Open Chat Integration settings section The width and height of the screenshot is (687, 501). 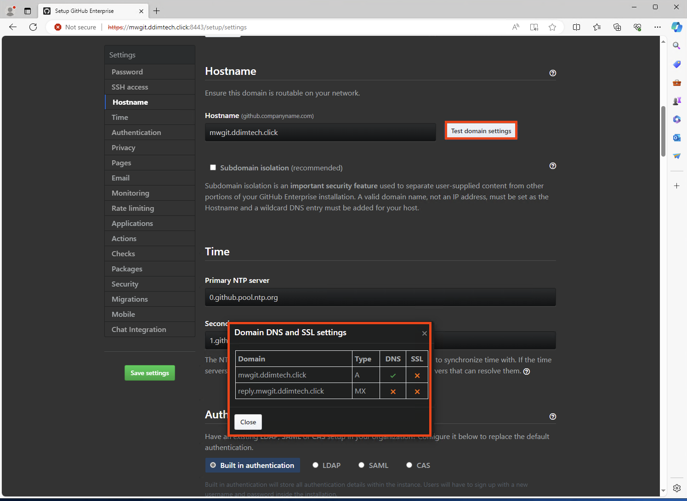150,329
